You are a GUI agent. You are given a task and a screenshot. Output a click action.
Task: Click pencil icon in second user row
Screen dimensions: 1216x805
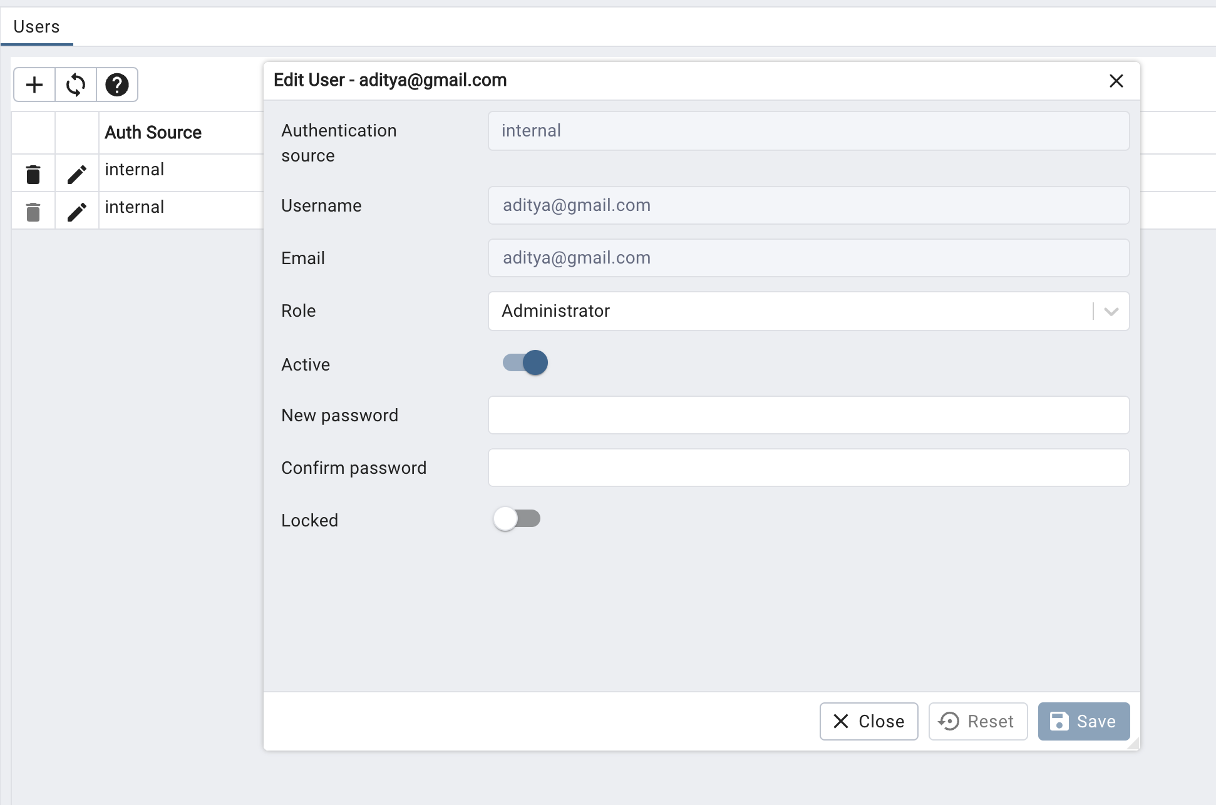tap(76, 212)
